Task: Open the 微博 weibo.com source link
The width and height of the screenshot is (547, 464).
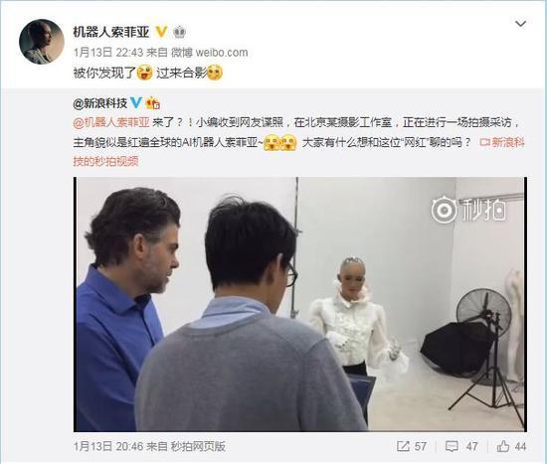Action: pyautogui.click(x=209, y=53)
